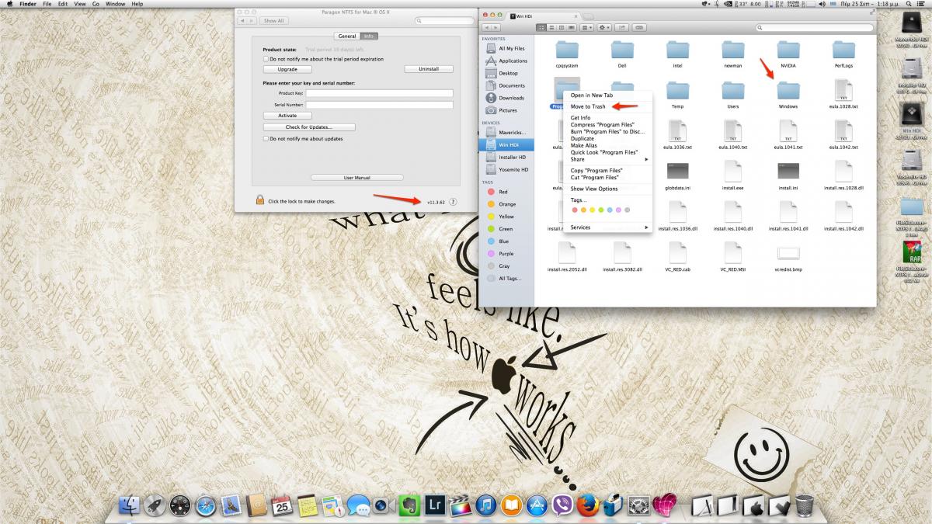Enable do not notify about trial expiration

coord(266,59)
